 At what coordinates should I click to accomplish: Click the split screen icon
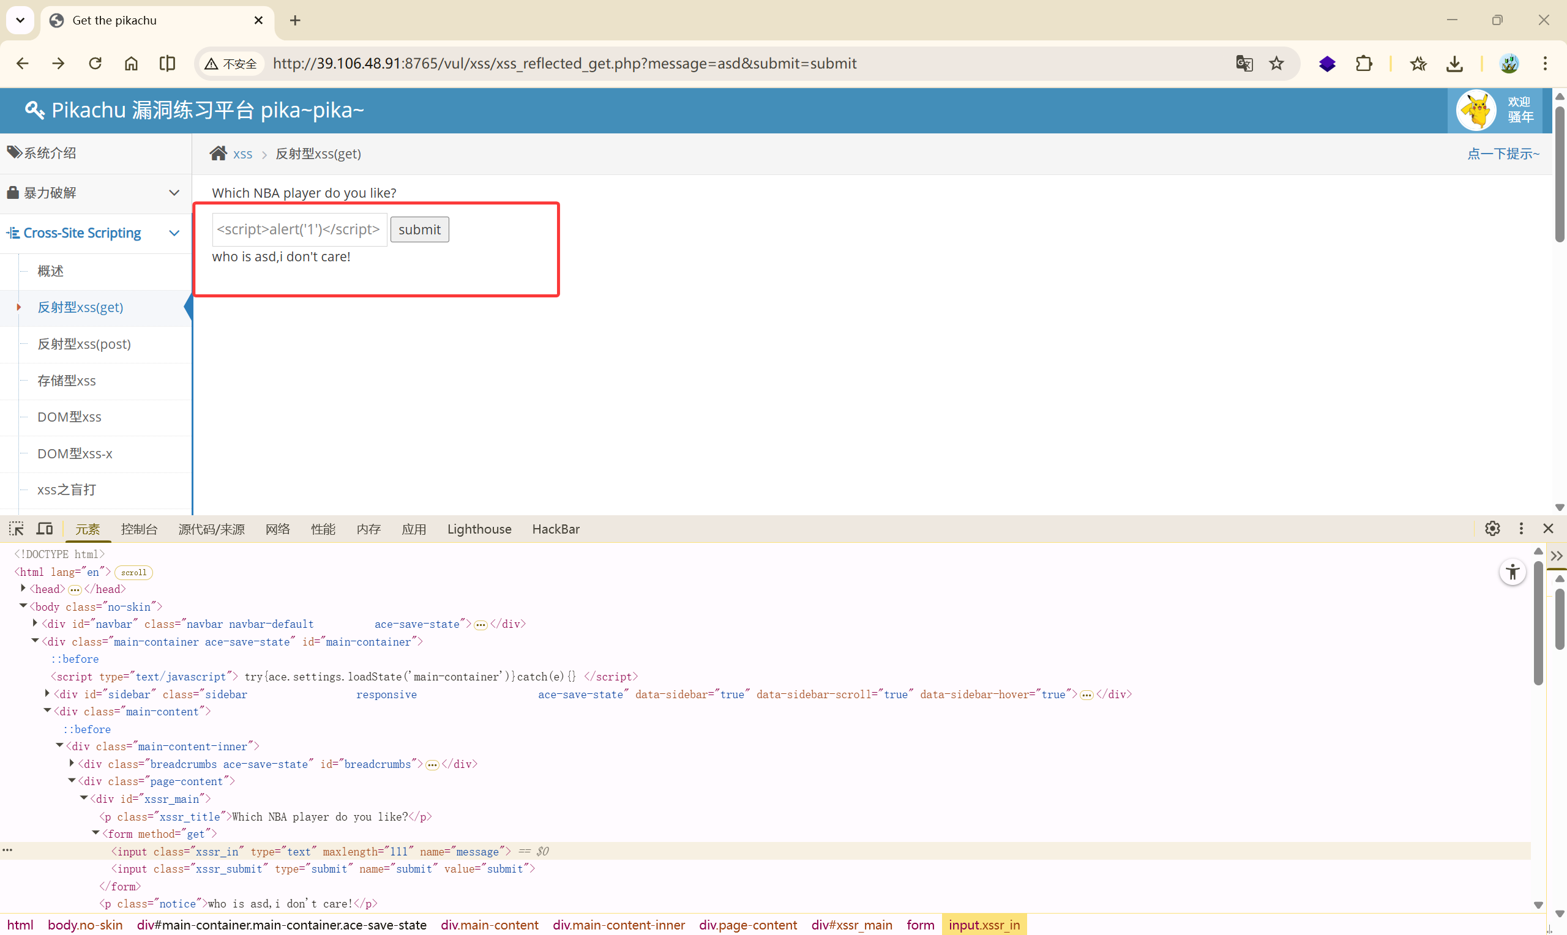click(167, 64)
